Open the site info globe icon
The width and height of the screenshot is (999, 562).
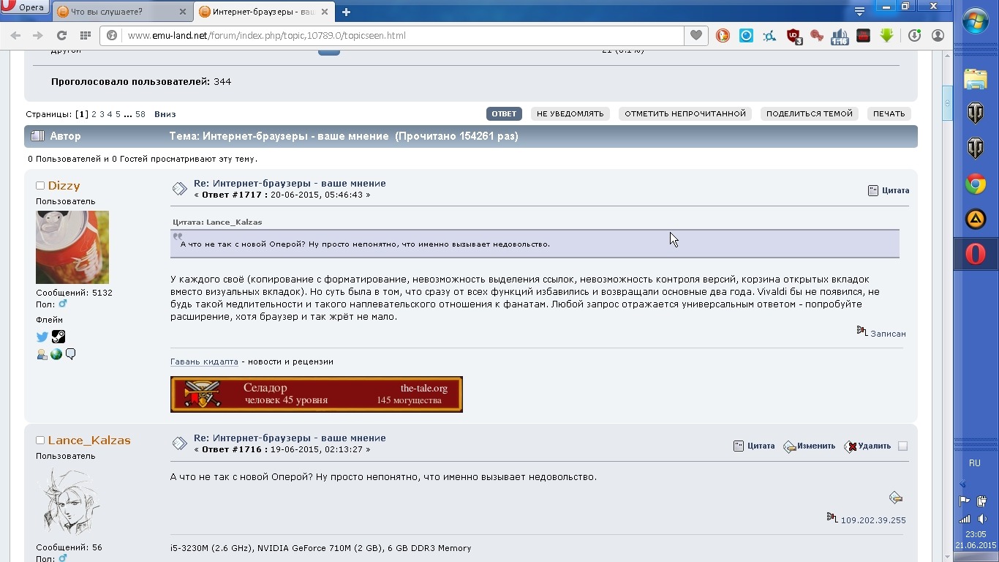pyautogui.click(x=112, y=35)
